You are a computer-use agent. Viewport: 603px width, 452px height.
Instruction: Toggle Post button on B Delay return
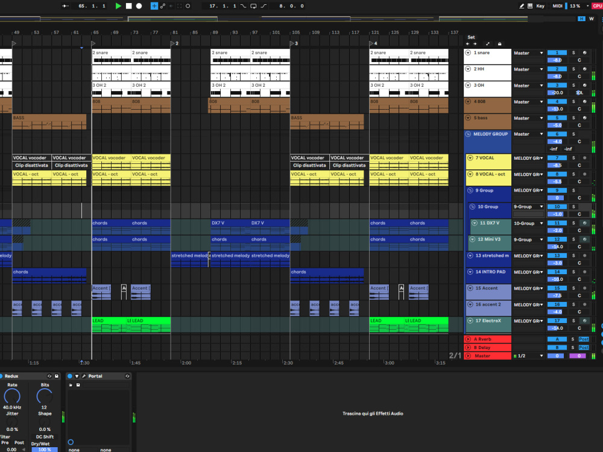(584, 348)
